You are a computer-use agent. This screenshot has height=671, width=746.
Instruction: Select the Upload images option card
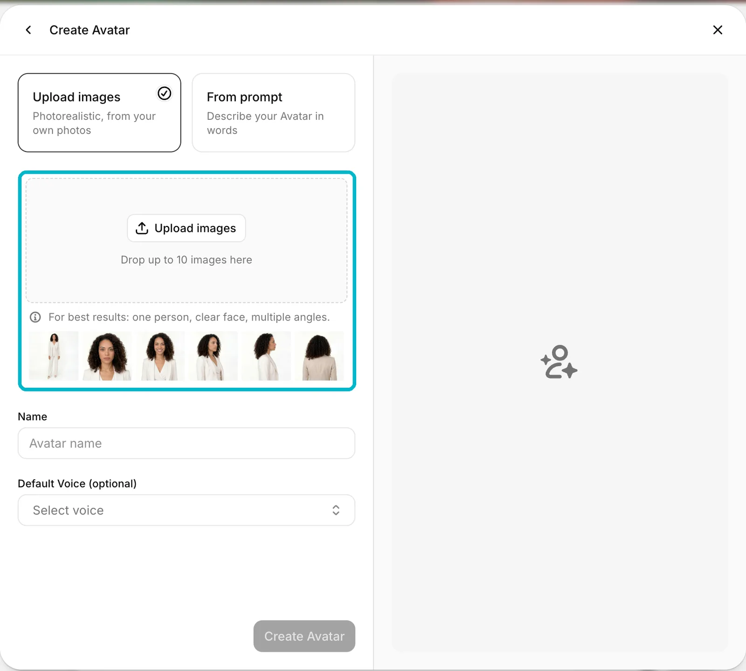99,113
